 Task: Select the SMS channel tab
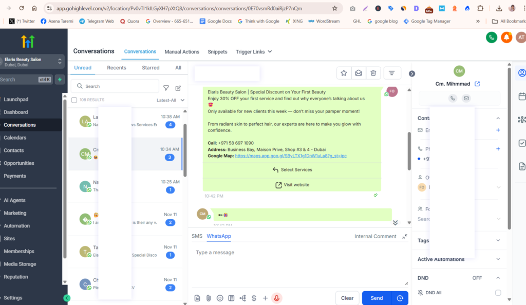197,236
